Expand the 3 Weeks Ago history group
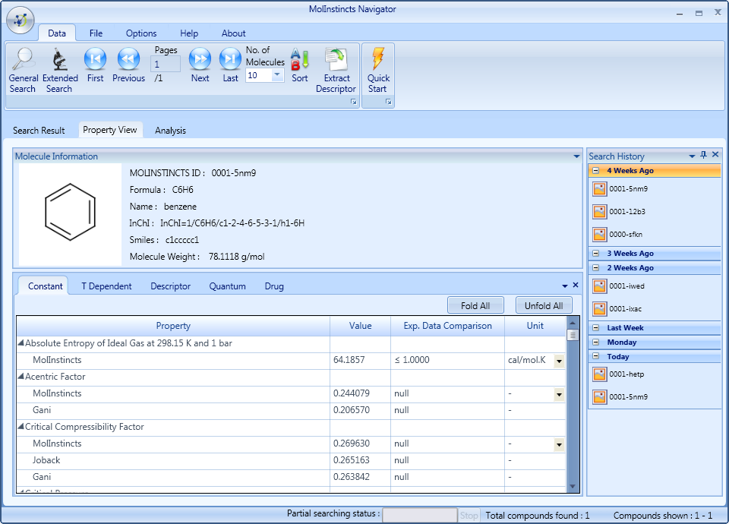The width and height of the screenshot is (729, 524). 595,254
